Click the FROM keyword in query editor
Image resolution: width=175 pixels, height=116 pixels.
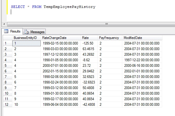point(37,7)
